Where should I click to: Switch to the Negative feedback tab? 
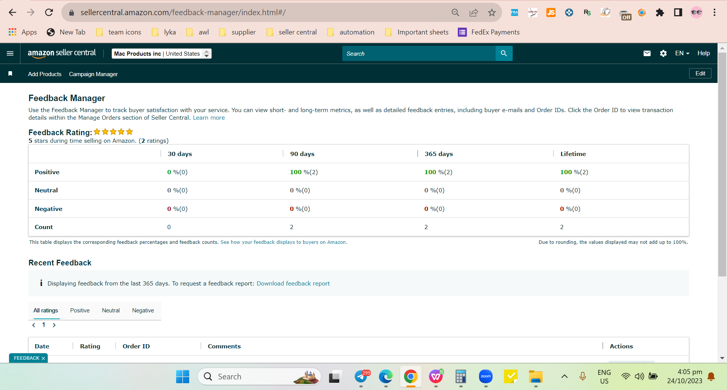143,310
